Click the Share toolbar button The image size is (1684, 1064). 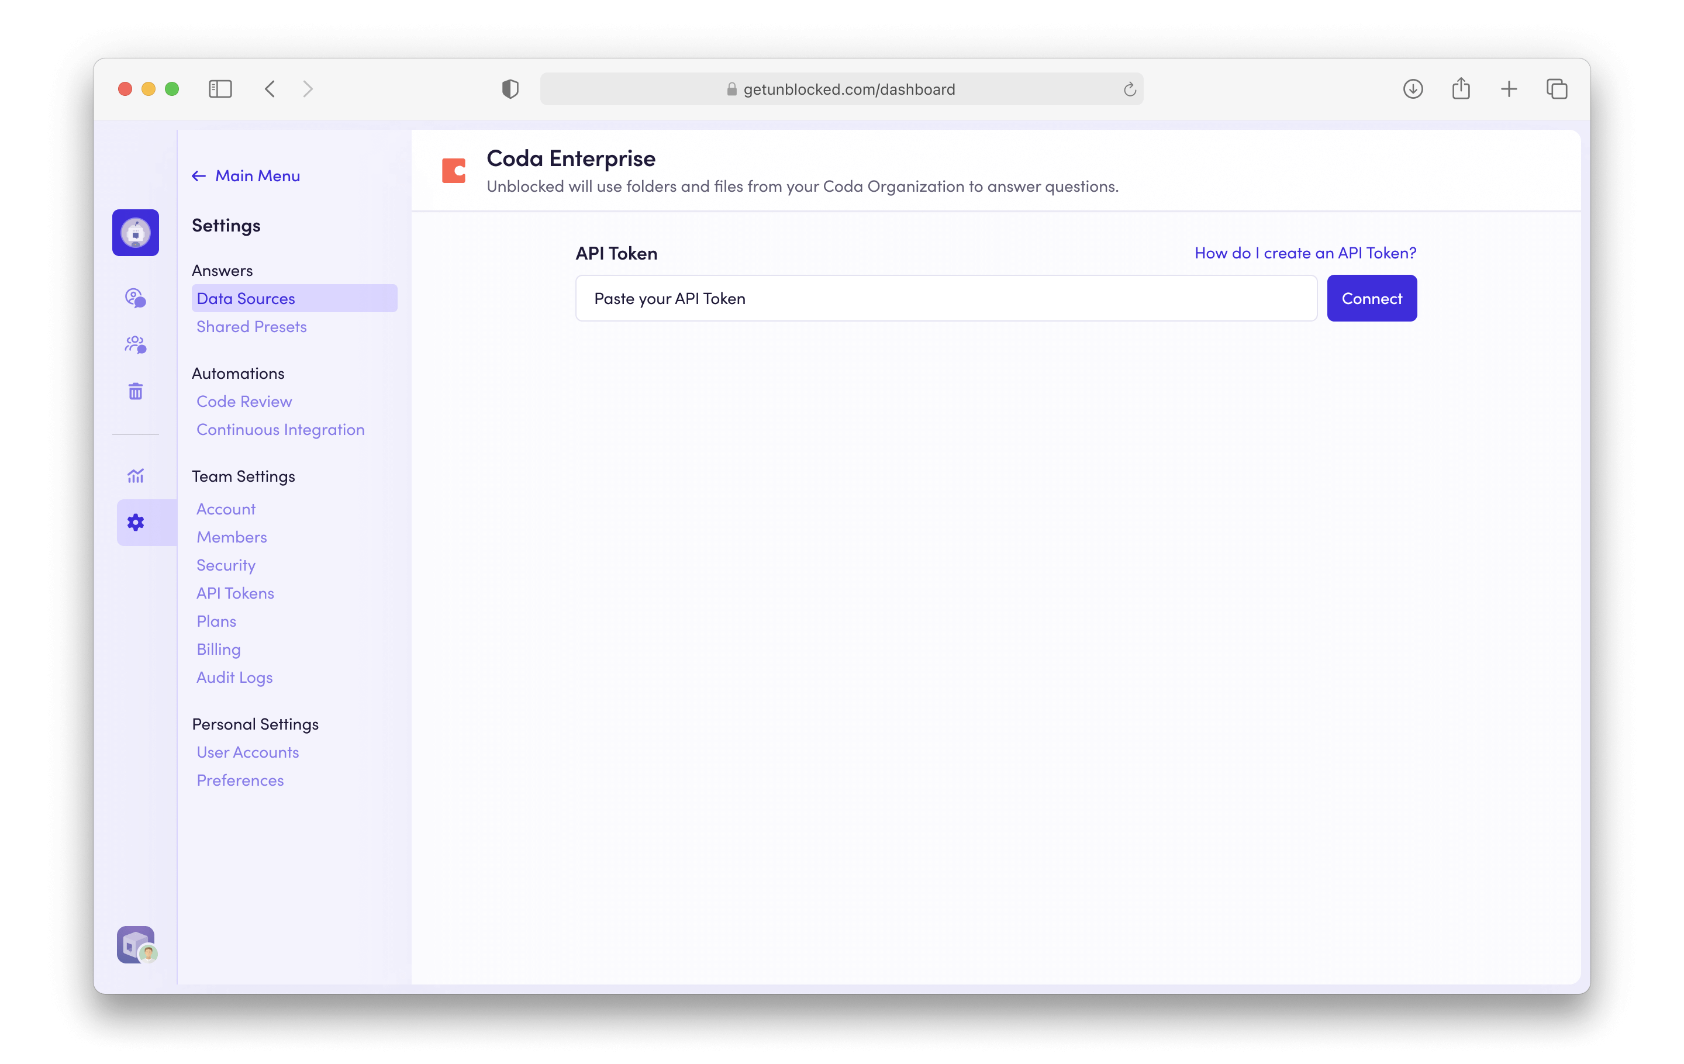pyautogui.click(x=1460, y=89)
